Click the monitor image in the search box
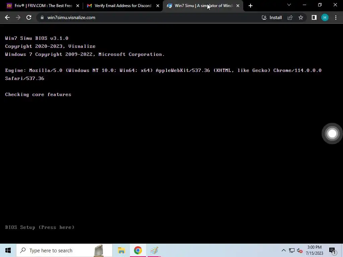This screenshot has height=257, width=343. click(x=99, y=251)
